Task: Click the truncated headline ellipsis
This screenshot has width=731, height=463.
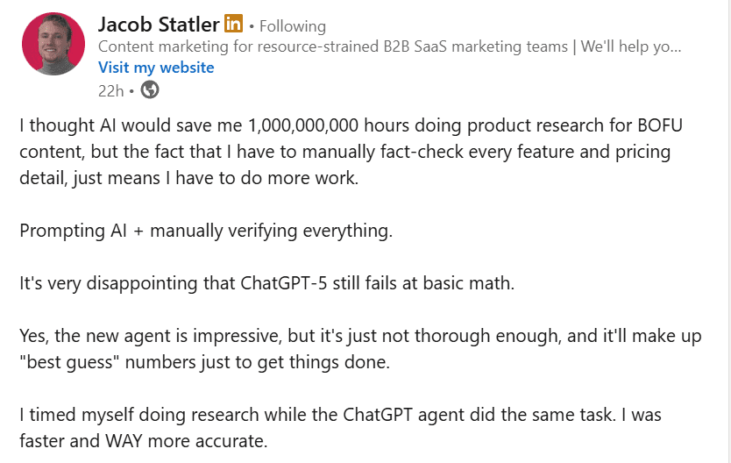Action: tap(673, 46)
